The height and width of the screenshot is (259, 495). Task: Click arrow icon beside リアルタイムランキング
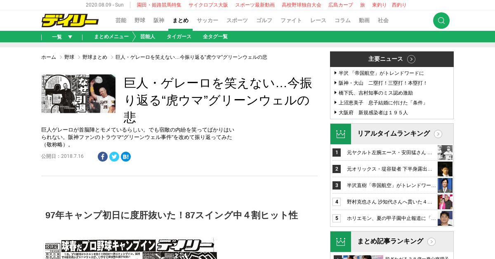(x=438, y=134)
